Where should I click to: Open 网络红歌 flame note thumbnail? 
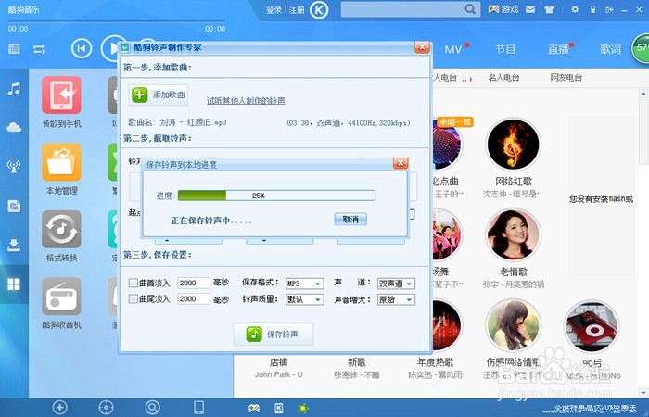point(514,145)
